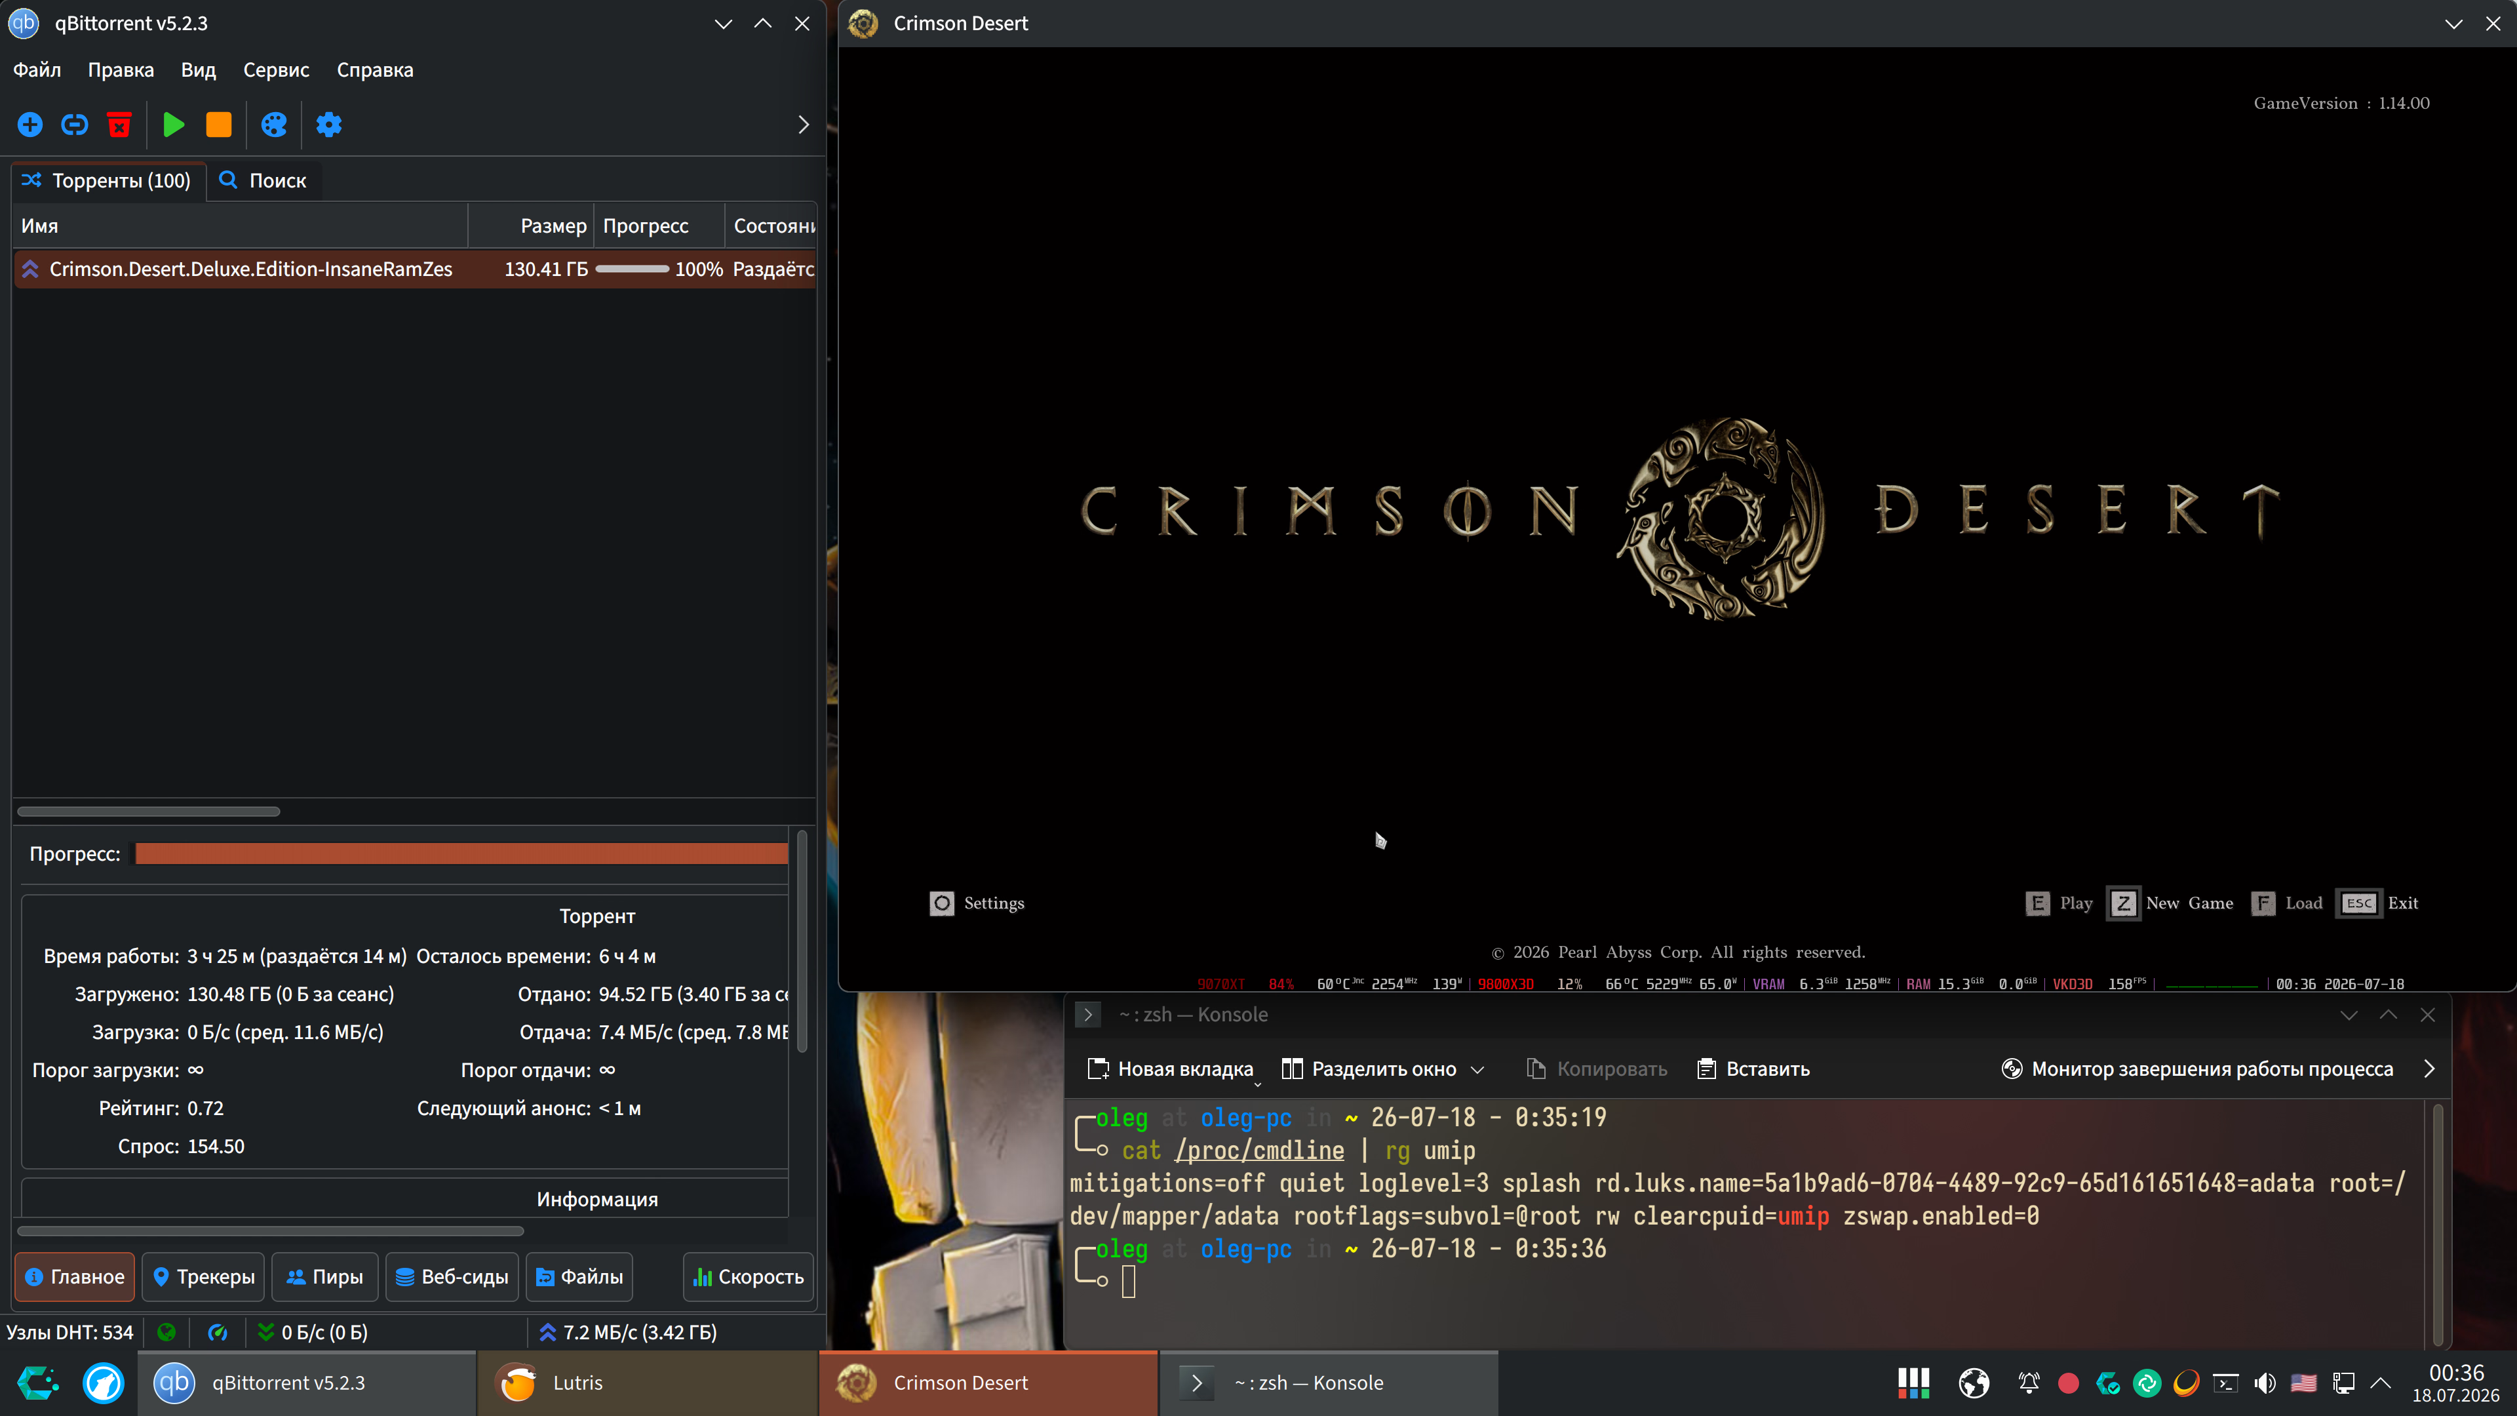Click the add torrent link icon

tap(74, 125)
